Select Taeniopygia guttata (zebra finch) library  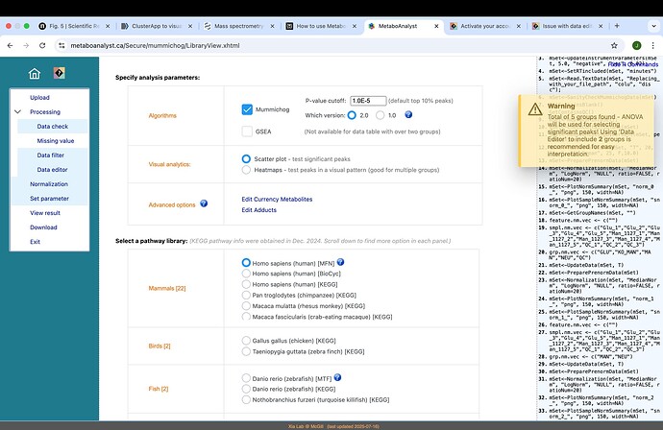click(x=246, y=351)
